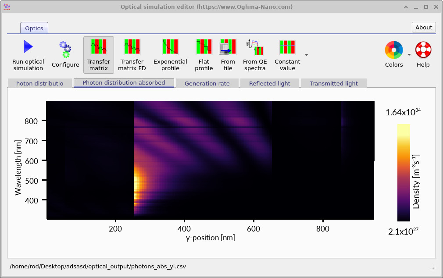Click the About button
The width and height of the screenshot is (443, 278).
pyautogui.click(x=424, y=27)
